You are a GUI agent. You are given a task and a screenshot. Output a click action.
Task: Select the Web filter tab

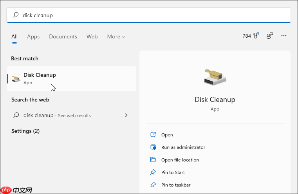pyautogui.click(x=92, y=36)
